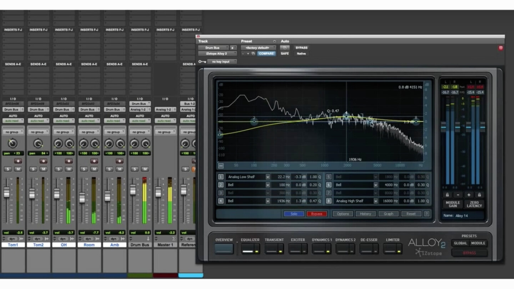The height and width of the screenshot is (289, 514).
Task: Click the Tom1 volume fader
Action: pos(7,192)
